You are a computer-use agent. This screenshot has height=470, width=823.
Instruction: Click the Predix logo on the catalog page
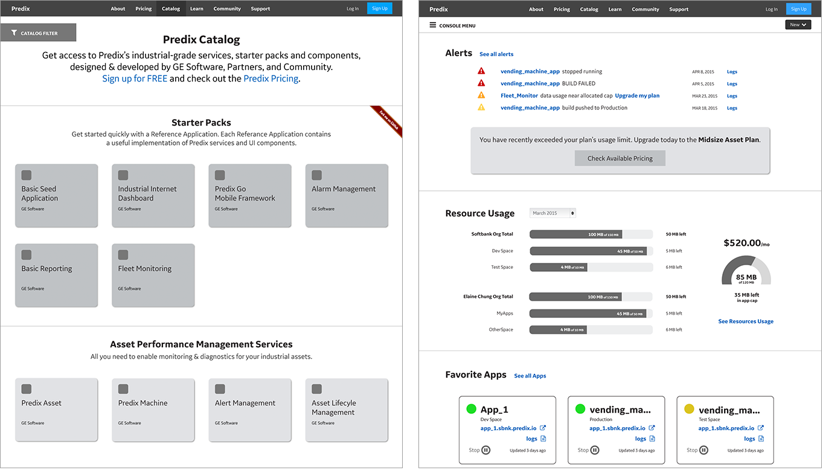(21, 8)
